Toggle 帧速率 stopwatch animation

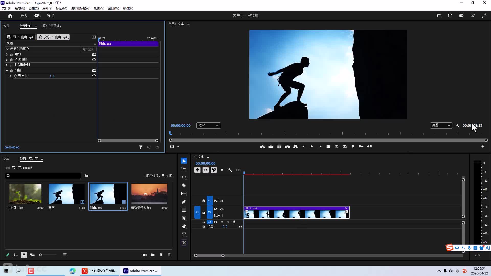[16, 76]
